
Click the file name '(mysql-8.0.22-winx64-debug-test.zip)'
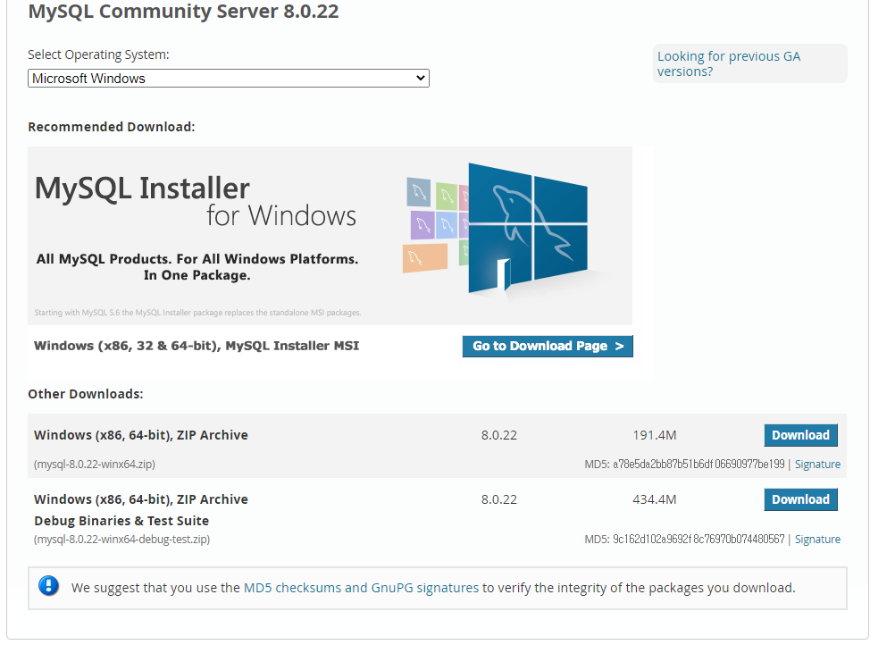pyautogui.click(x=121, y=539)
